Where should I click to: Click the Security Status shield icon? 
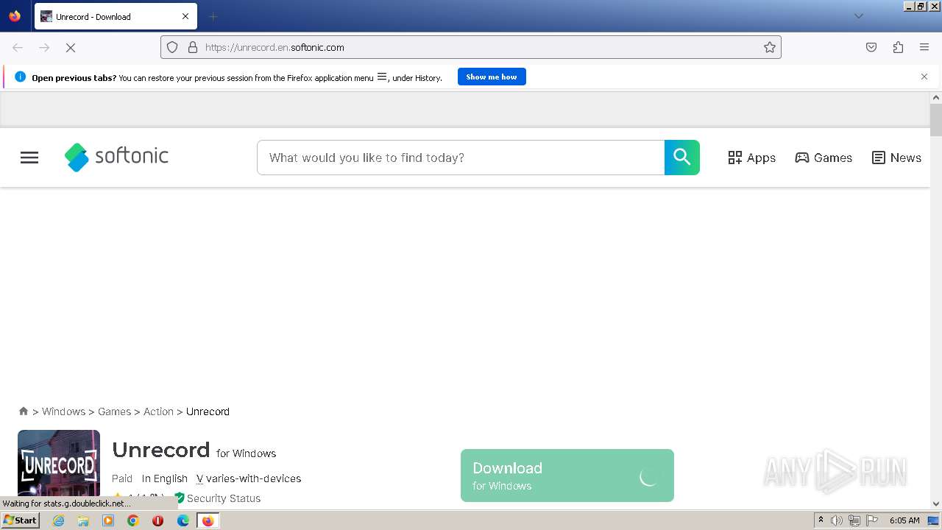[x=179, y=498]
